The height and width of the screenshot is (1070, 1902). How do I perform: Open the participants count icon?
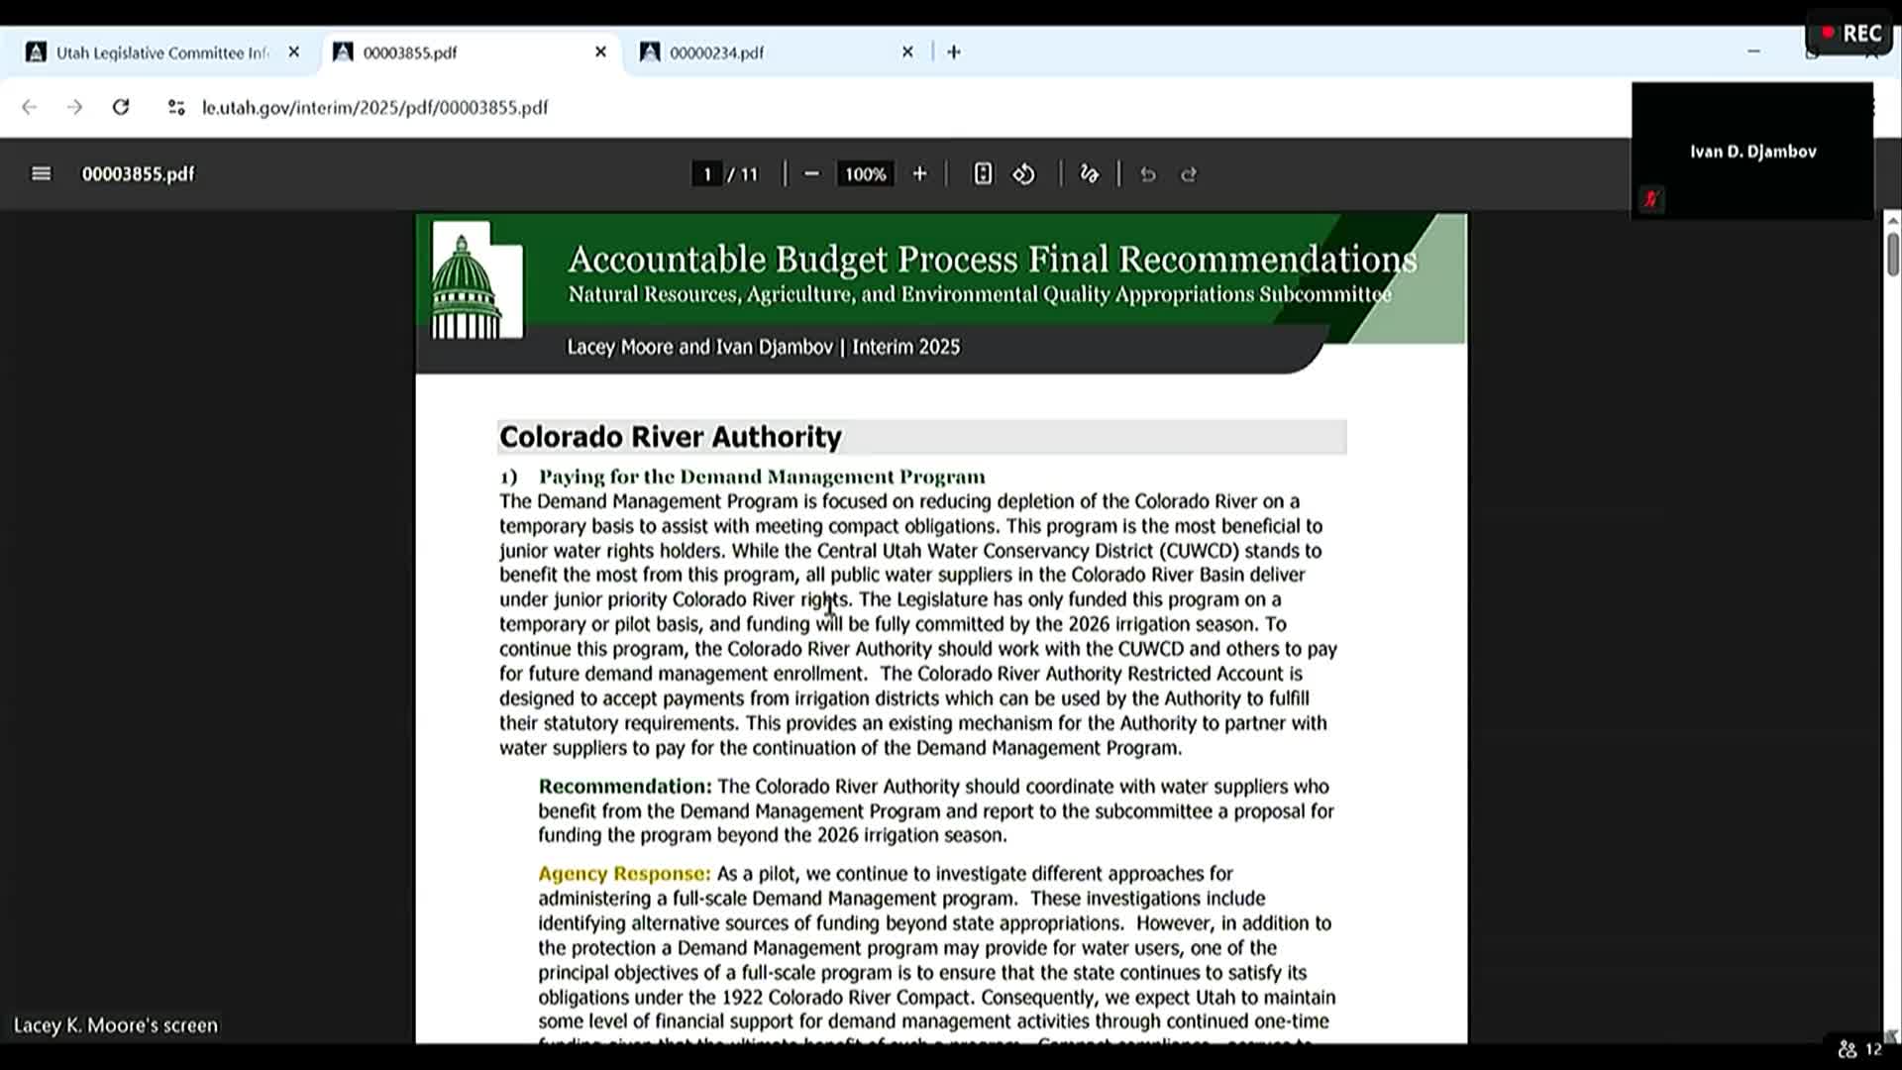1849,1048
